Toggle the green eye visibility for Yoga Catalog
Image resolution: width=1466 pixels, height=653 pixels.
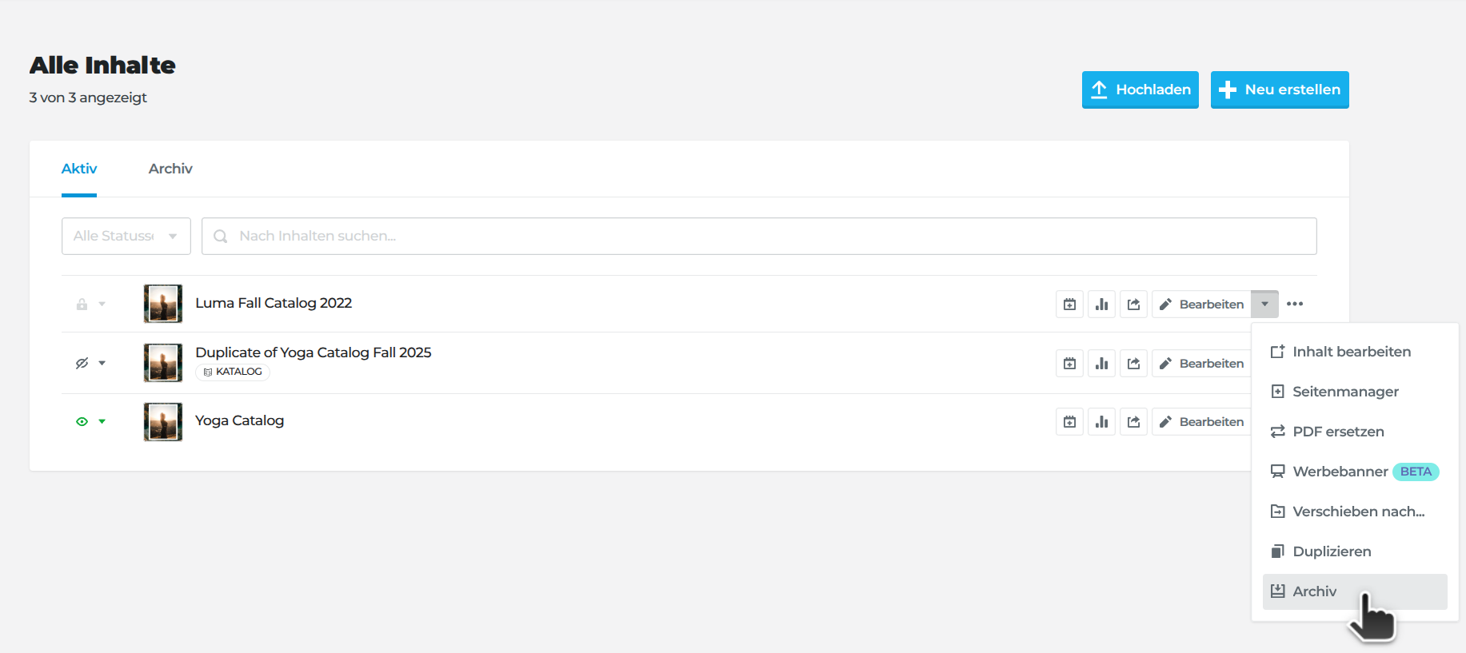pos(82,421)
